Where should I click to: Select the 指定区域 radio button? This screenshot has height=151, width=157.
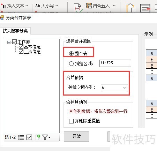(71, 63)
